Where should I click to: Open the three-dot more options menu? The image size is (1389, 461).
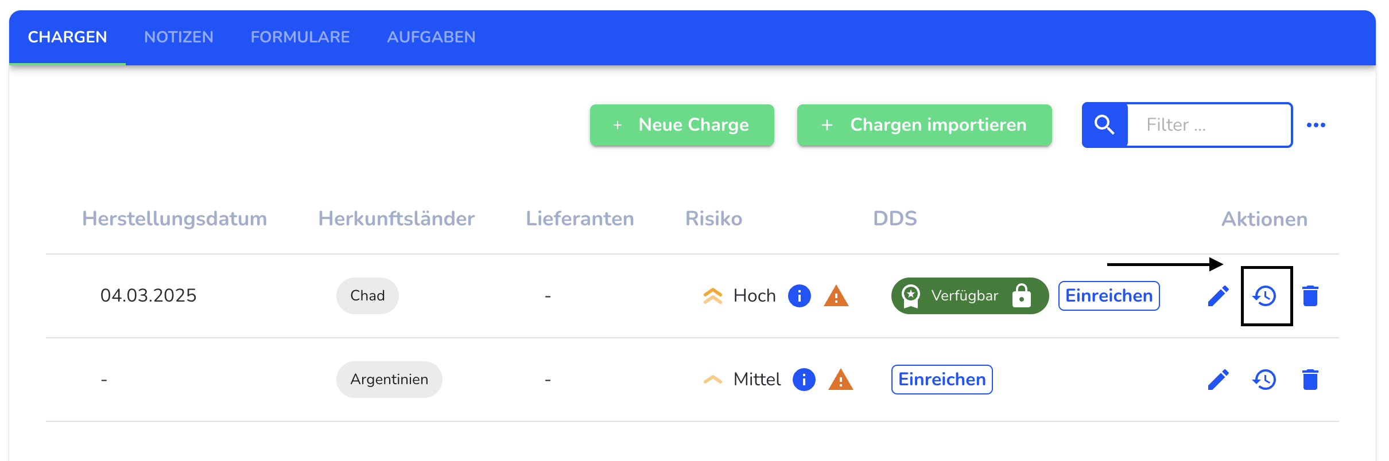coord(1316,125)
